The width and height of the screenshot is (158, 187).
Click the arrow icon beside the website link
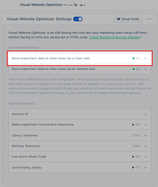click(x=141, y=37)
